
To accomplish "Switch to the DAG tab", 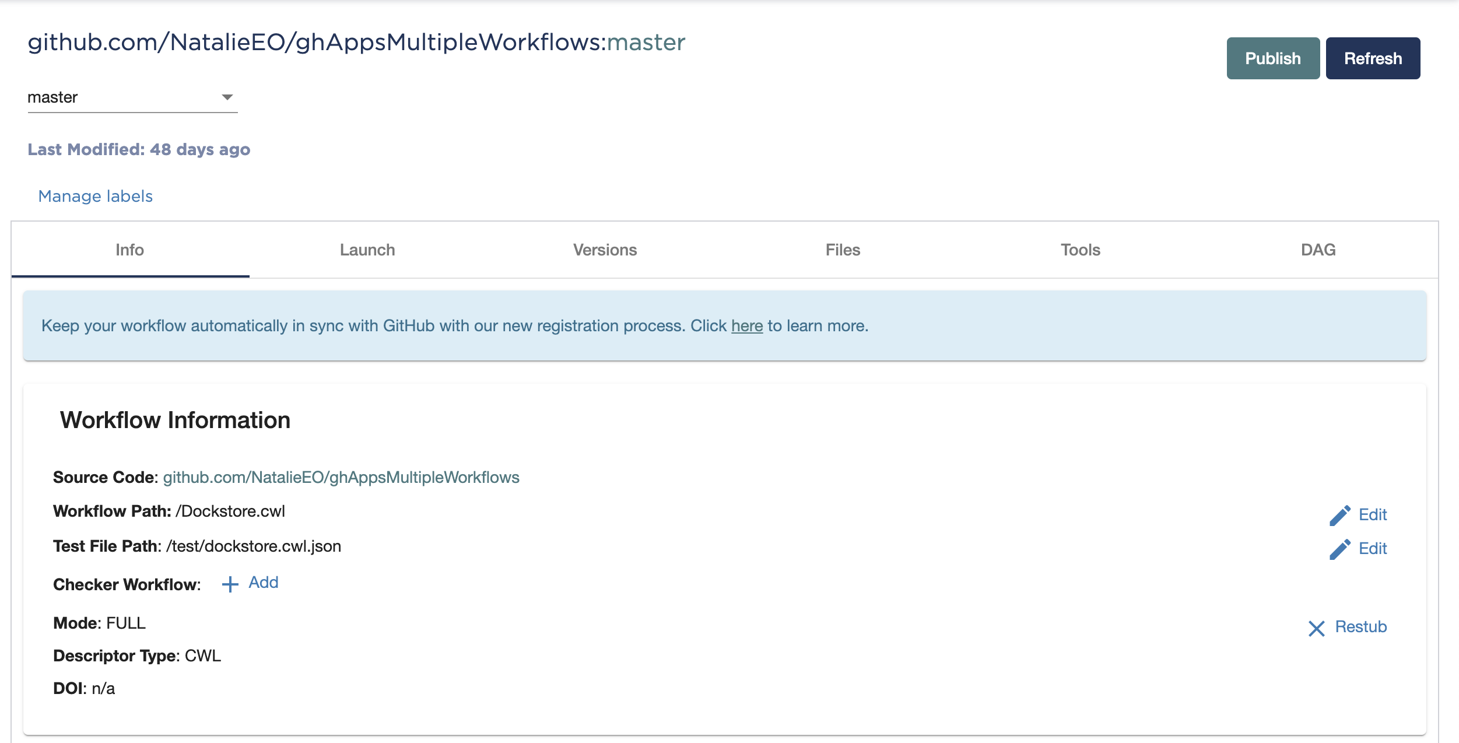I will [x=1317, y=250].
